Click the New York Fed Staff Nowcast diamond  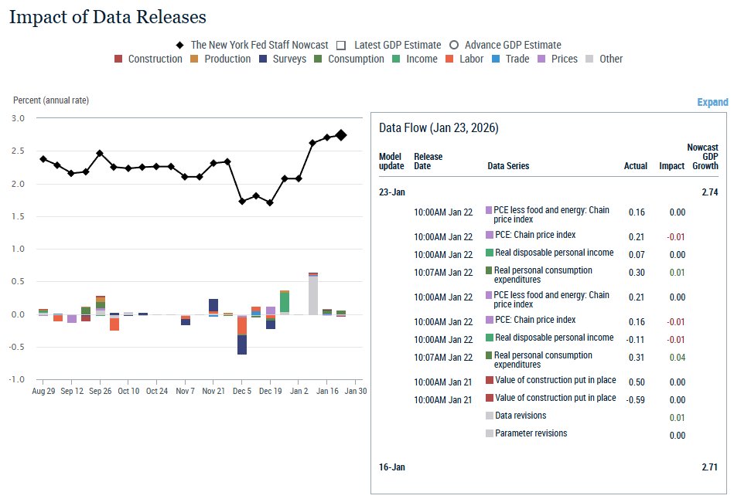coord(179,45)
